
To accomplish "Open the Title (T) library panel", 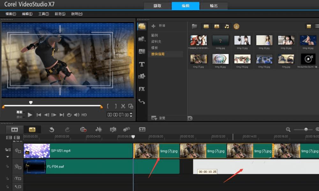I will 142,65.
